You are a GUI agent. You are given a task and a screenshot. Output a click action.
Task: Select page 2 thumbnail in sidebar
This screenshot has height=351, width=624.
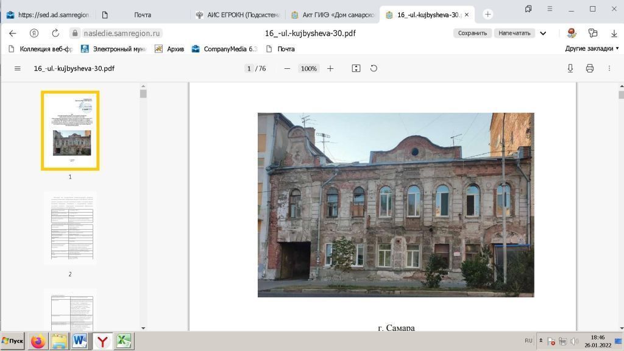[70, 229]
